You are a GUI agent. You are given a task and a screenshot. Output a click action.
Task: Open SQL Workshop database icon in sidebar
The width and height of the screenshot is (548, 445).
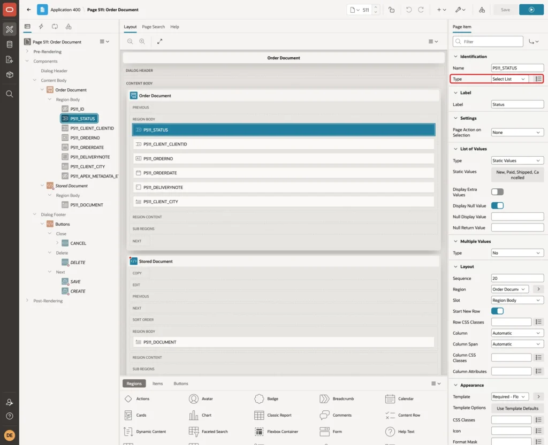[x=10, y=44]
